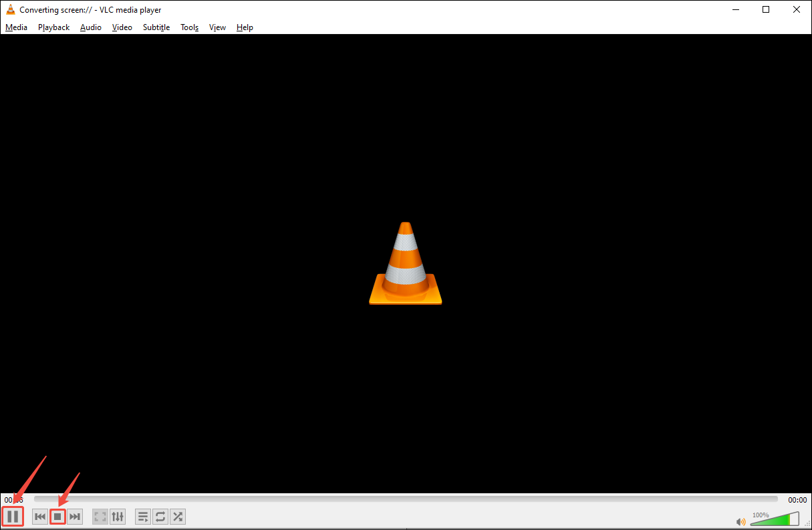Skip to the previous media item

click(40, 516)
